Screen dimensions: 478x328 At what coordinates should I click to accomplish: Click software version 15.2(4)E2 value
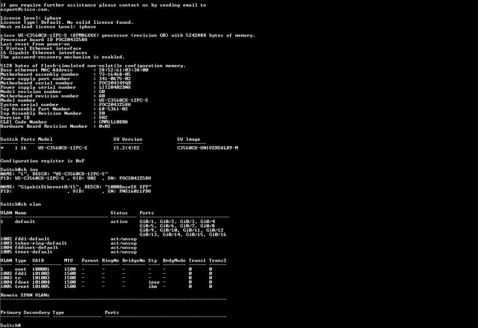(126, 148)
